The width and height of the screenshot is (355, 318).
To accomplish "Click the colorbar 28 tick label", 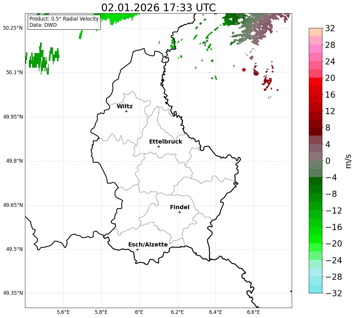I will point(330,45).
